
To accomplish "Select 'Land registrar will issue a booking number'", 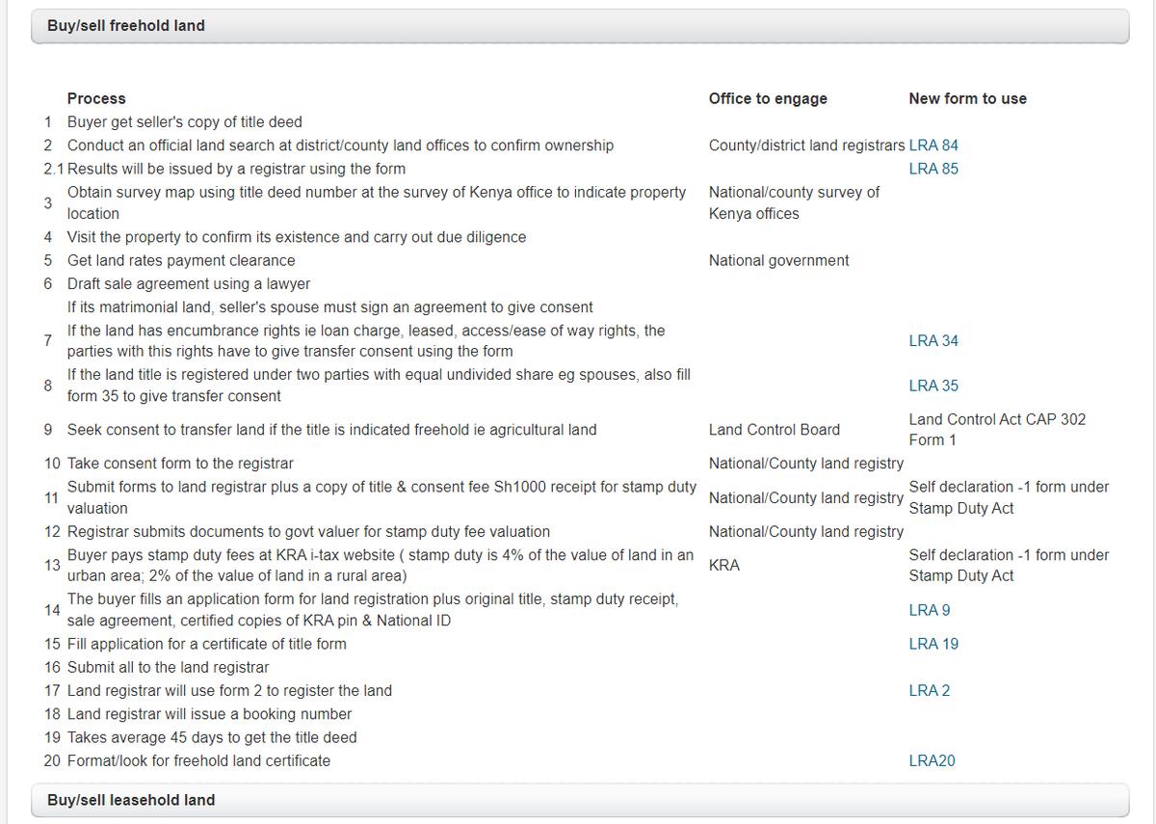I will click(210, 714).
